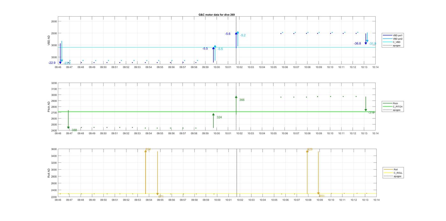
Task: Click the 'VBD AD' y-axis label
Action: (49, 41)
